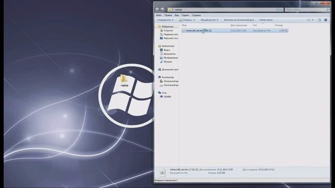Click the Музыка library icon
Image resolution: width=335 pixels, height=188 pixels.
(162, 62)
